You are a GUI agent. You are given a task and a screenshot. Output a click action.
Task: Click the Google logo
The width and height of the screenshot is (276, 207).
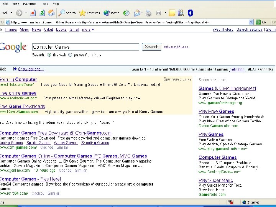13,47
